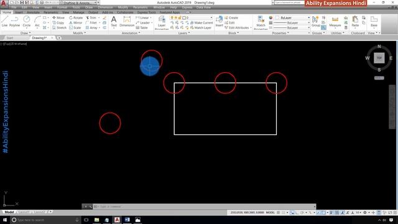Select the Dimension tool
The image size is (398, 224).
tap(127, 21)
